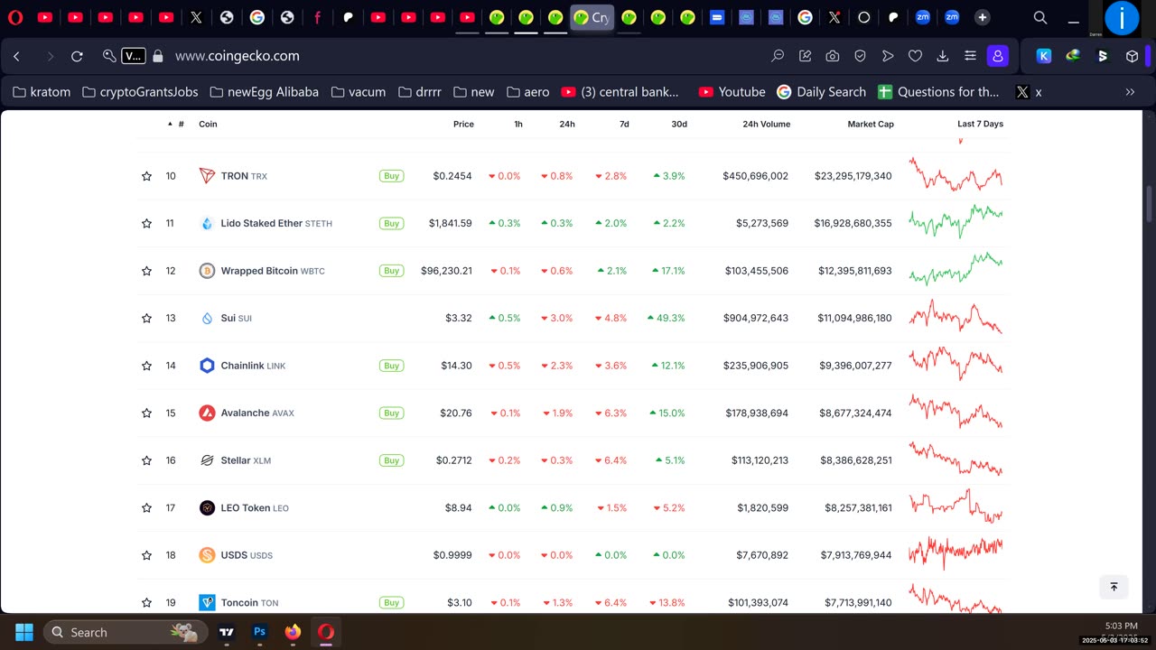This screenshot has height=650, width=1156.
Task: Open Firefox from the taskbar
Action: 293,632
